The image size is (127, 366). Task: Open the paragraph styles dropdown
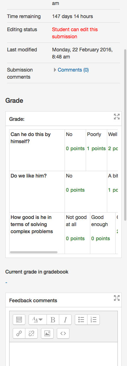[x=38, y=320]
